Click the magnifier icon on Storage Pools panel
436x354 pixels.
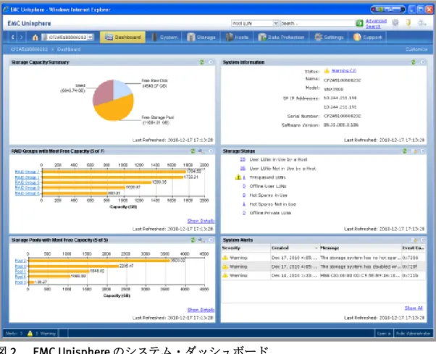201,240
